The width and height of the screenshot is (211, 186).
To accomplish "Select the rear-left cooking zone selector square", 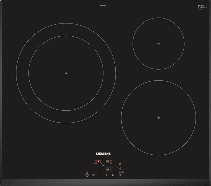I will [99, 162].
